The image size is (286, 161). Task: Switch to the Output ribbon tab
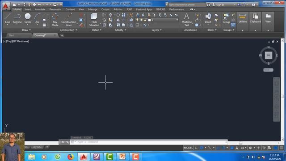[x=105, y=9]
